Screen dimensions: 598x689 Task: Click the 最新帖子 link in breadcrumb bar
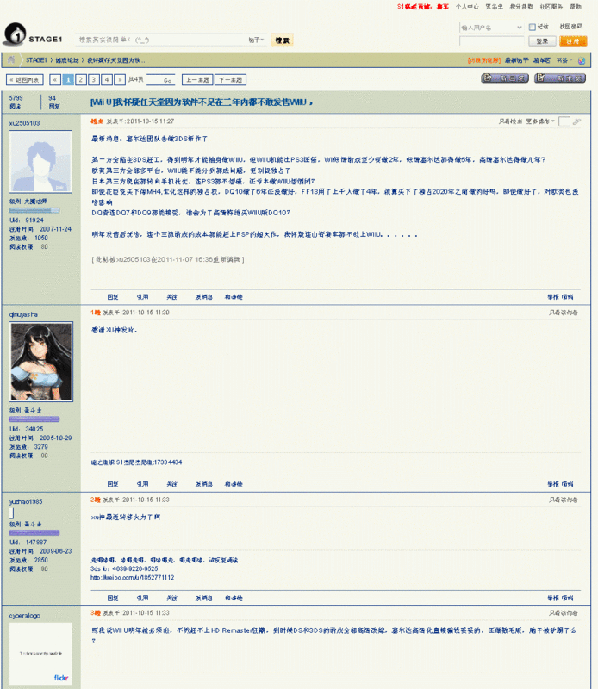pos(517,60)
